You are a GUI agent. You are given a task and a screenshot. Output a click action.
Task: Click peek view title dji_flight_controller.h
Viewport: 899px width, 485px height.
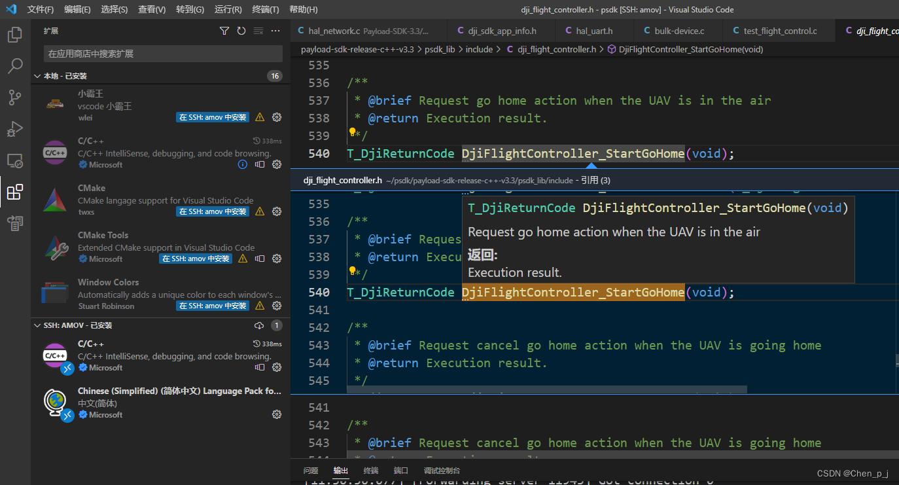343,180
